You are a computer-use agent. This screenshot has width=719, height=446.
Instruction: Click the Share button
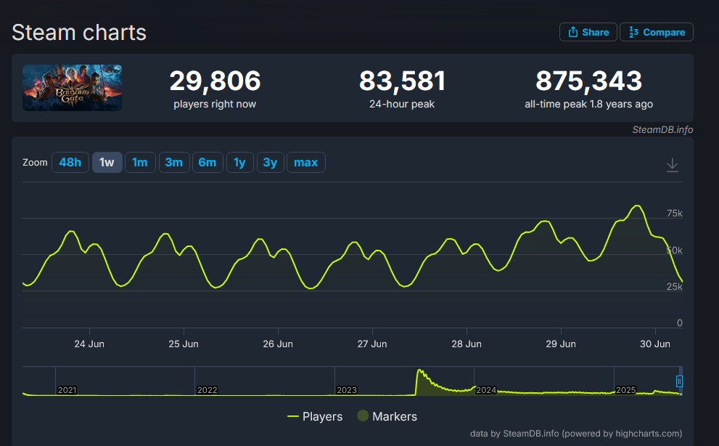pyautogui.click(x=588, y=32)
